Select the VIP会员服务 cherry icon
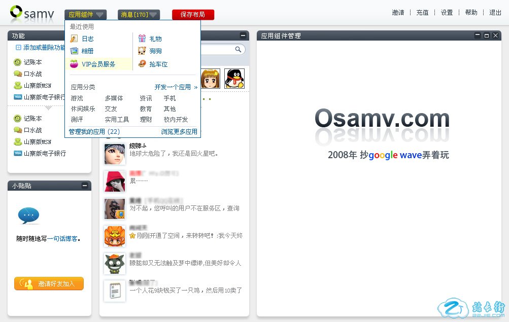 pos(74,64)
